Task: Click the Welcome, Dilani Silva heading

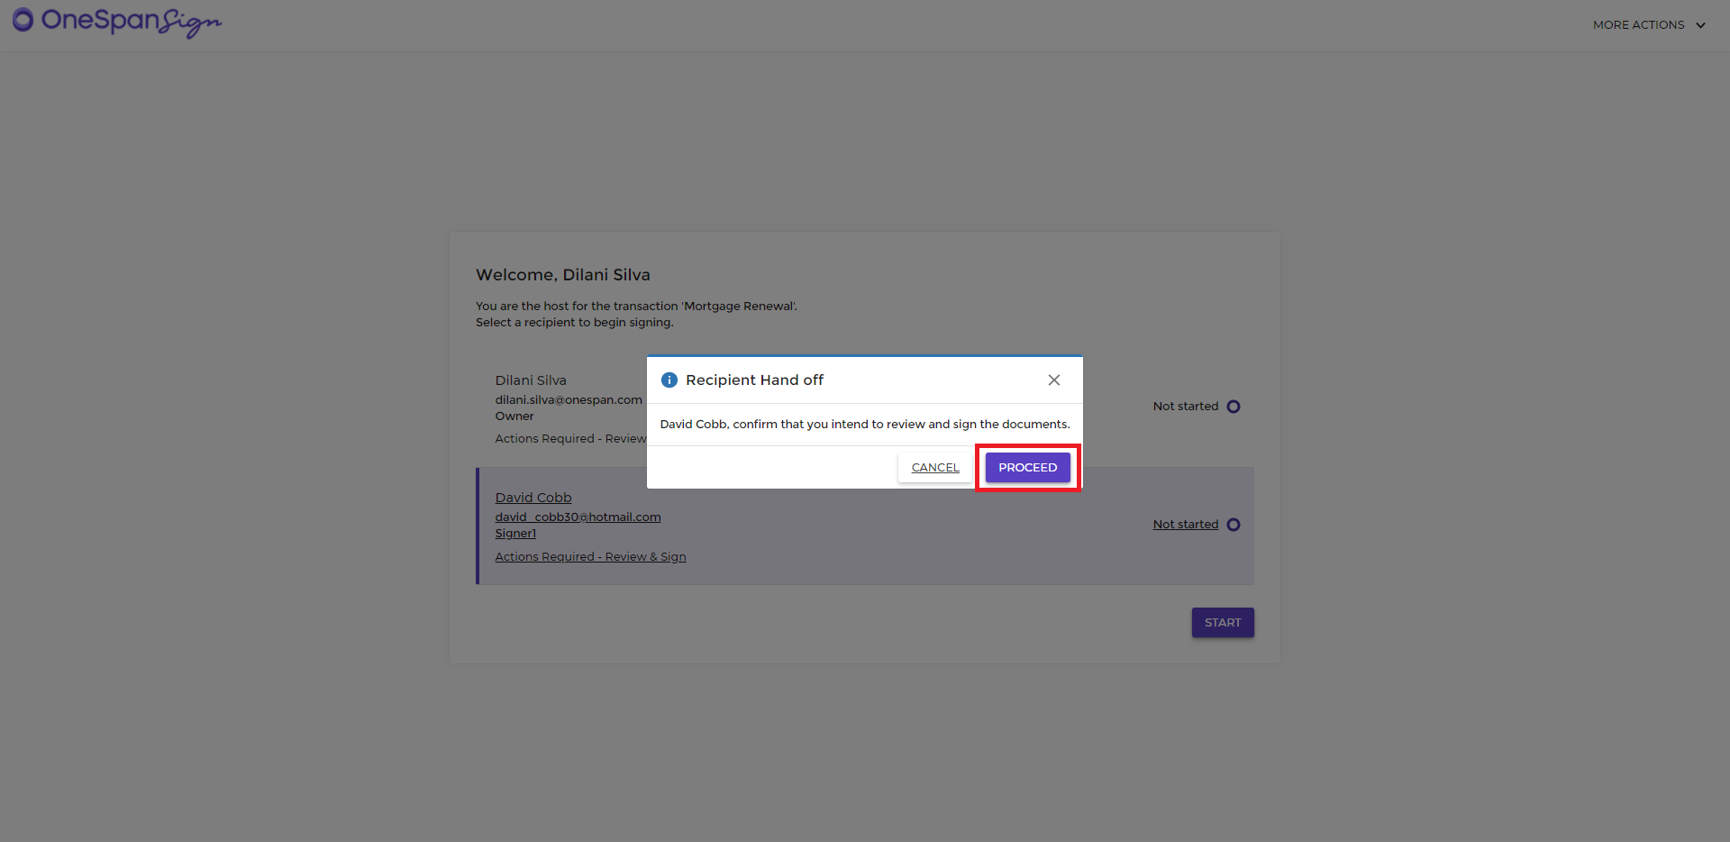Action: pos(563,275)
